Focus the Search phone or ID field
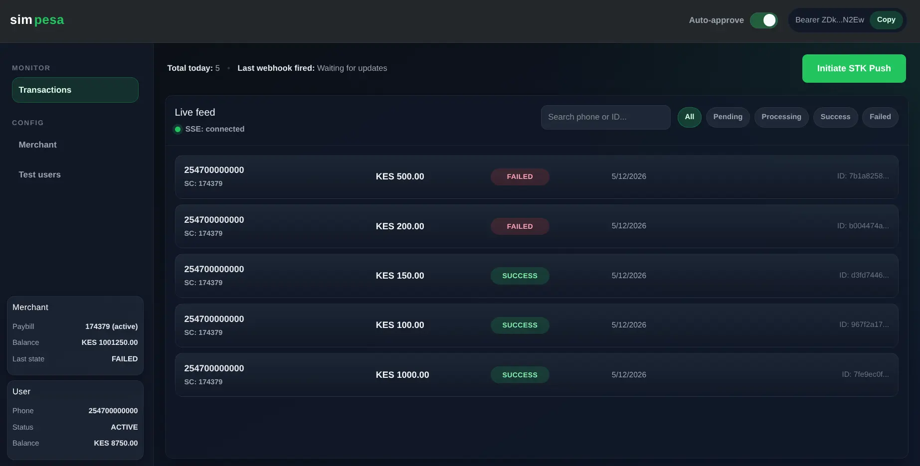The image size is (920, 466). (x=605, y=117)
